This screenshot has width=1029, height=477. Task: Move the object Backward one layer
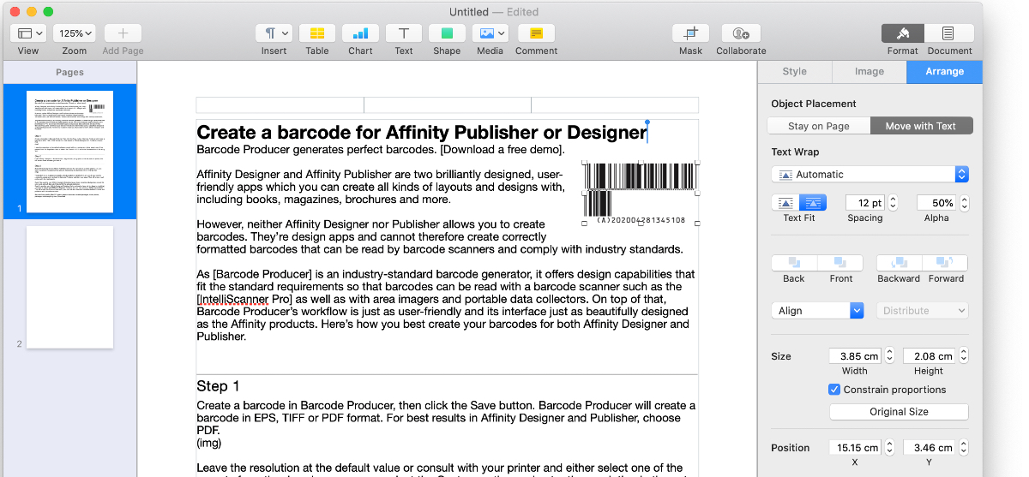[x=899, y=263]
